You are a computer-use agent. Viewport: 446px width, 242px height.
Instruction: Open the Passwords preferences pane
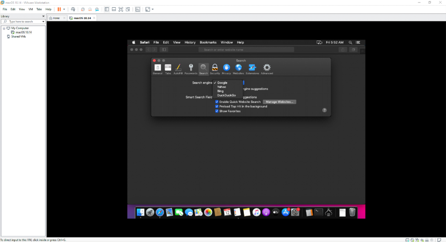coord(191,69)
